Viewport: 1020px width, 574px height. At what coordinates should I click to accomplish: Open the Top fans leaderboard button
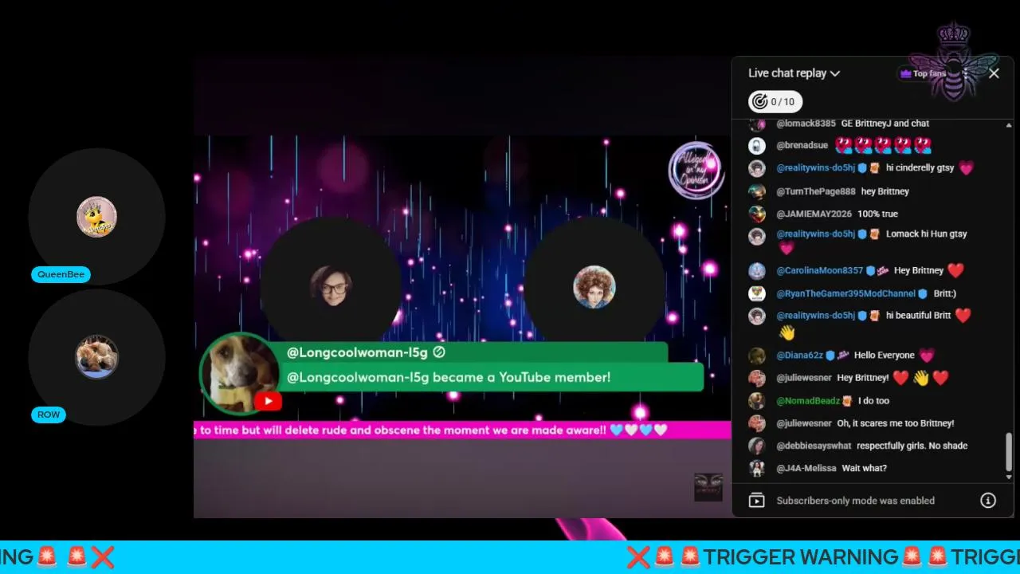coord(923,73)
